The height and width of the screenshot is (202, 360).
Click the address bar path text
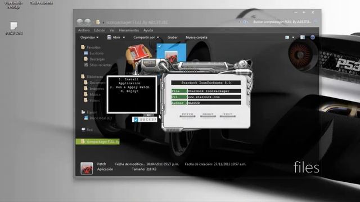pos(137,22)
